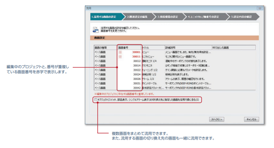Click the 基本設定パラメータ title cell
This screenshot has height=148, width=274.
[x=153, y=88]
